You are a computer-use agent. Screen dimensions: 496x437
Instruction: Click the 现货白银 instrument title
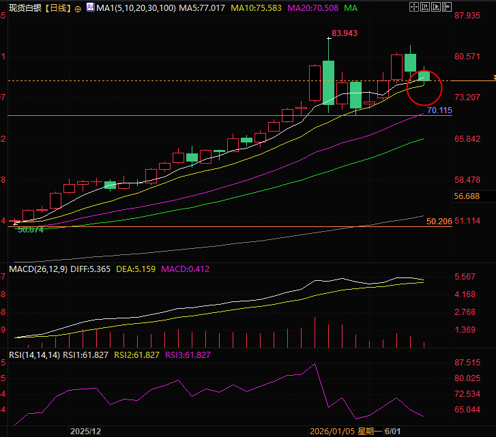coord(25,8)
